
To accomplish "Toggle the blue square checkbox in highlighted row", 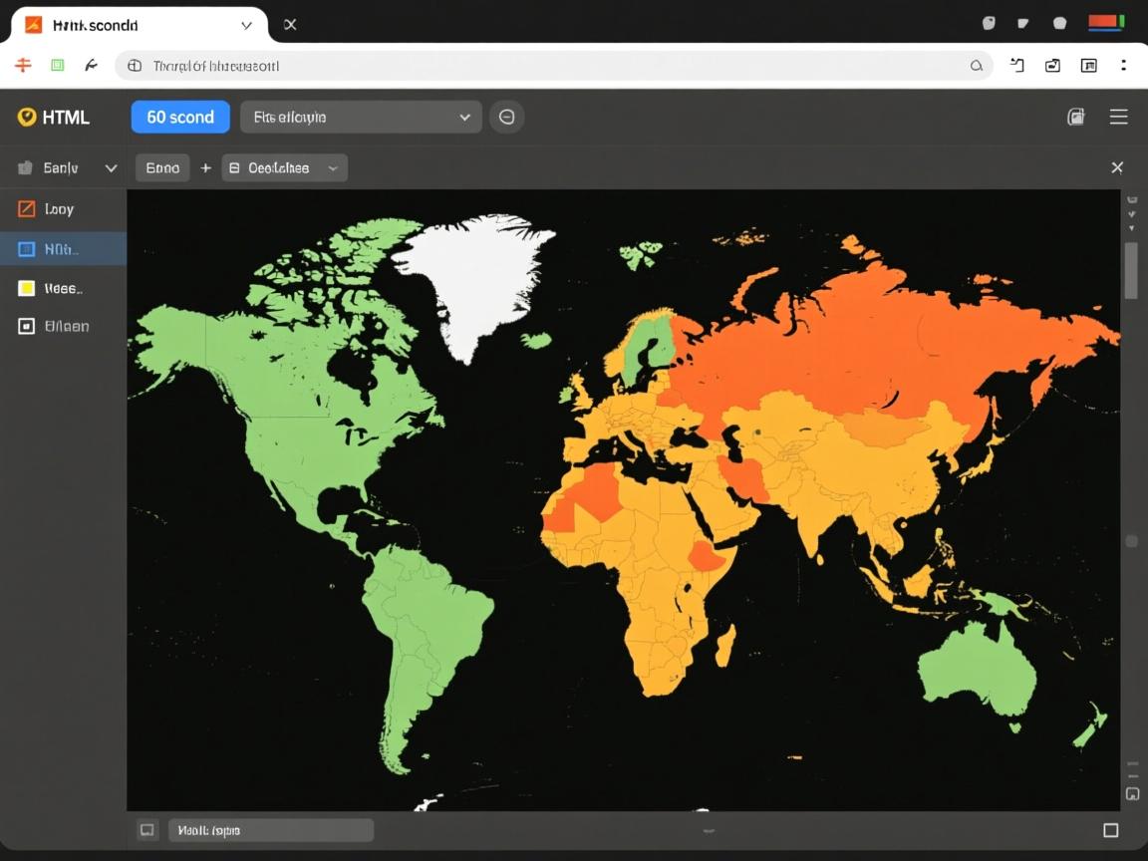I will click(27, 249).
